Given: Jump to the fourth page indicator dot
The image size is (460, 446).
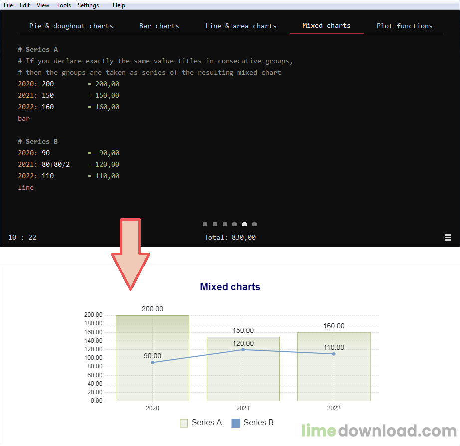Looking at the screenshot, I should click(235, 224).
